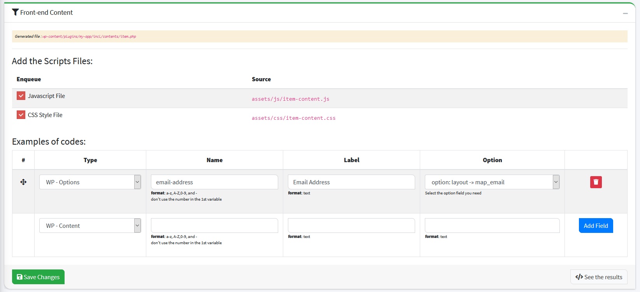
Task: Collapse the Front-end Content panel
Action: point(625,13)
